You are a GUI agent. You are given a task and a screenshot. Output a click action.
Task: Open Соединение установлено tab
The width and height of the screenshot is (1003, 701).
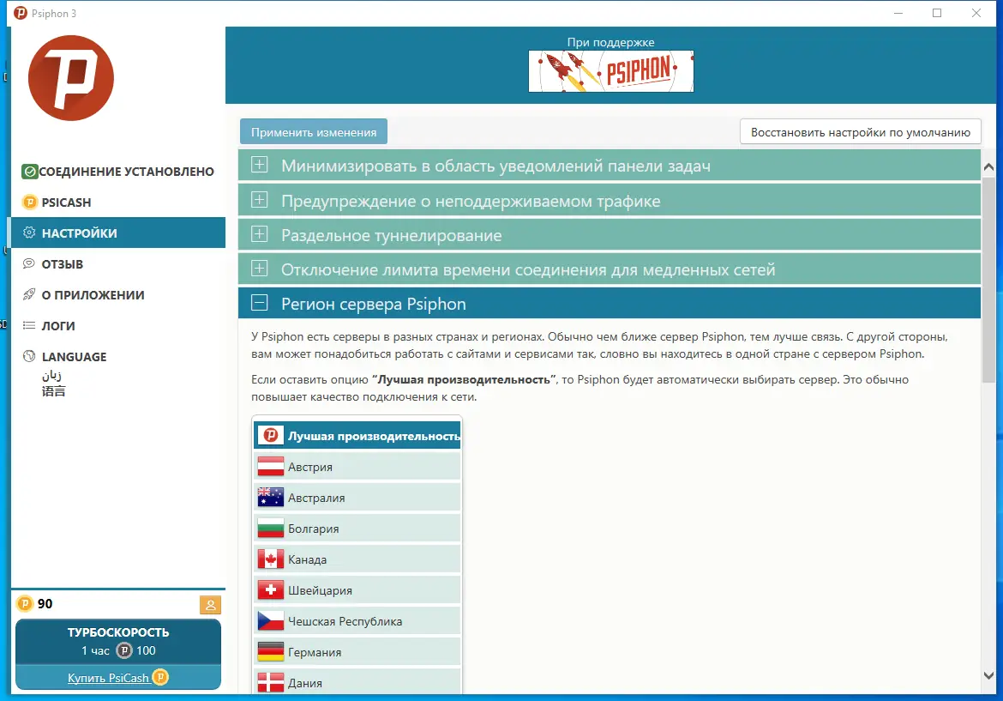click(x=117, y=172)
